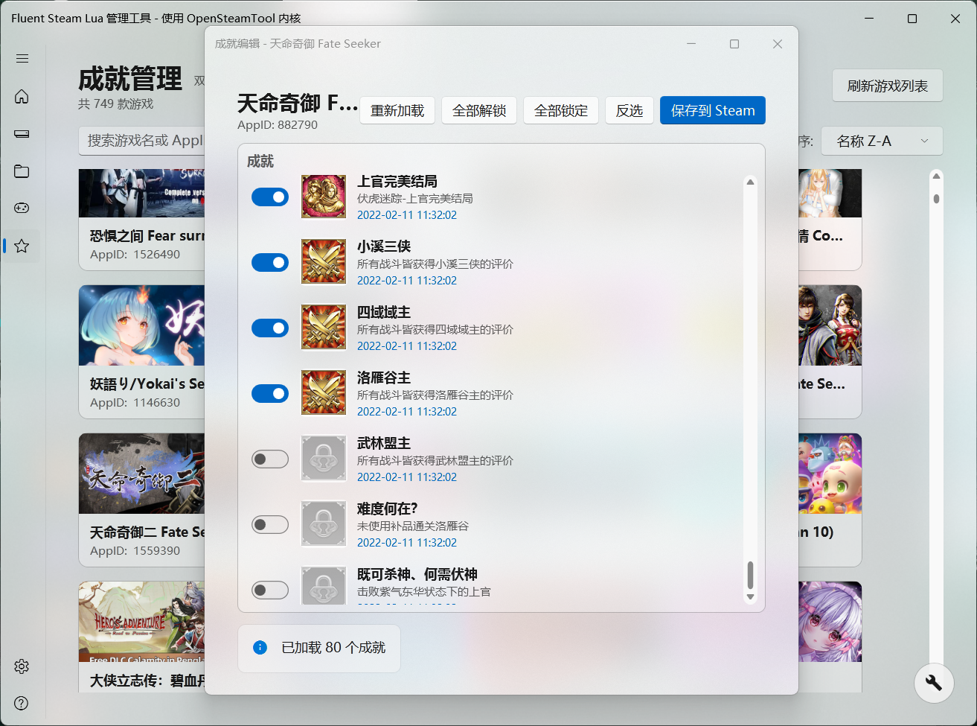This screenshot has height=726, width=977.
Task: Select the star achievements page icon
Action: click(x=22, y=246)
